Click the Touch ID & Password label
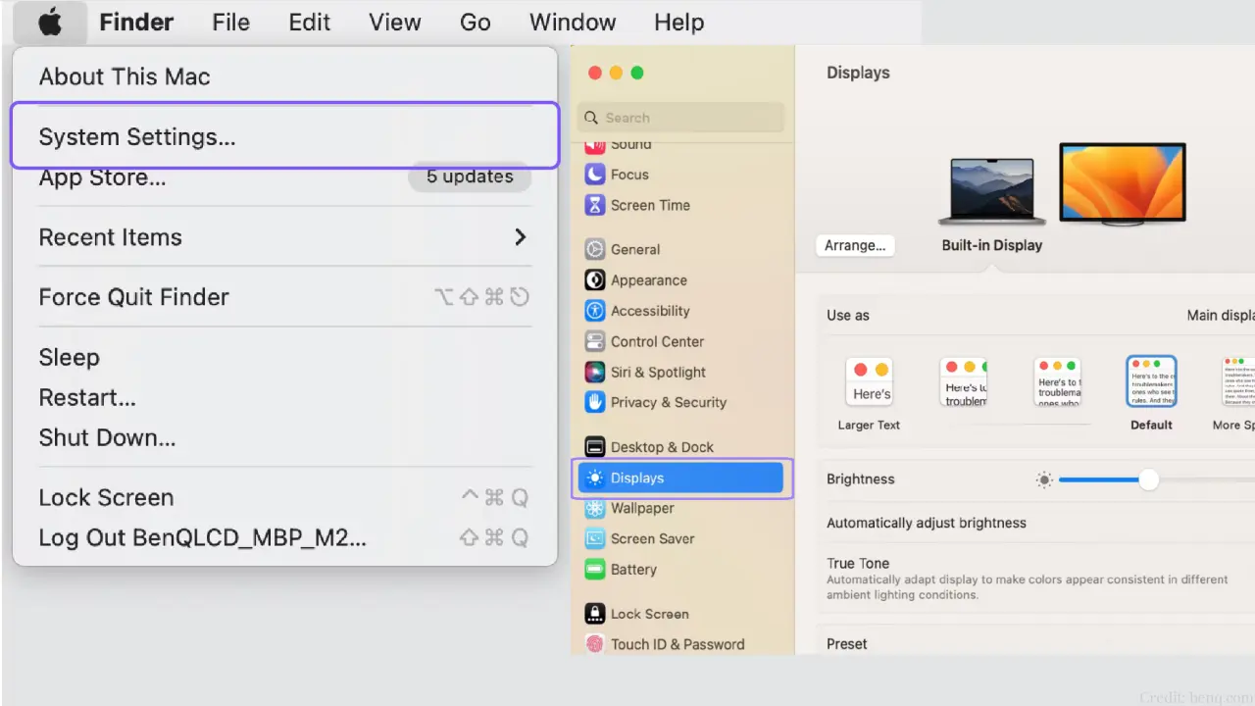 (x=678, y=644)
